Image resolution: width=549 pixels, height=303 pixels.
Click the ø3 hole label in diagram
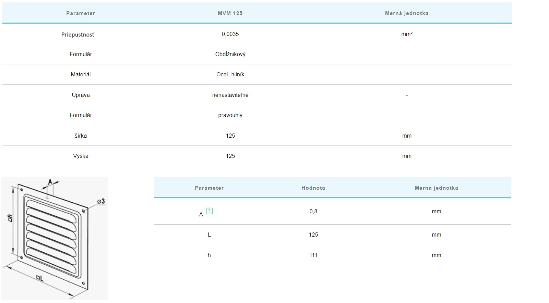[x=101, y=201]
